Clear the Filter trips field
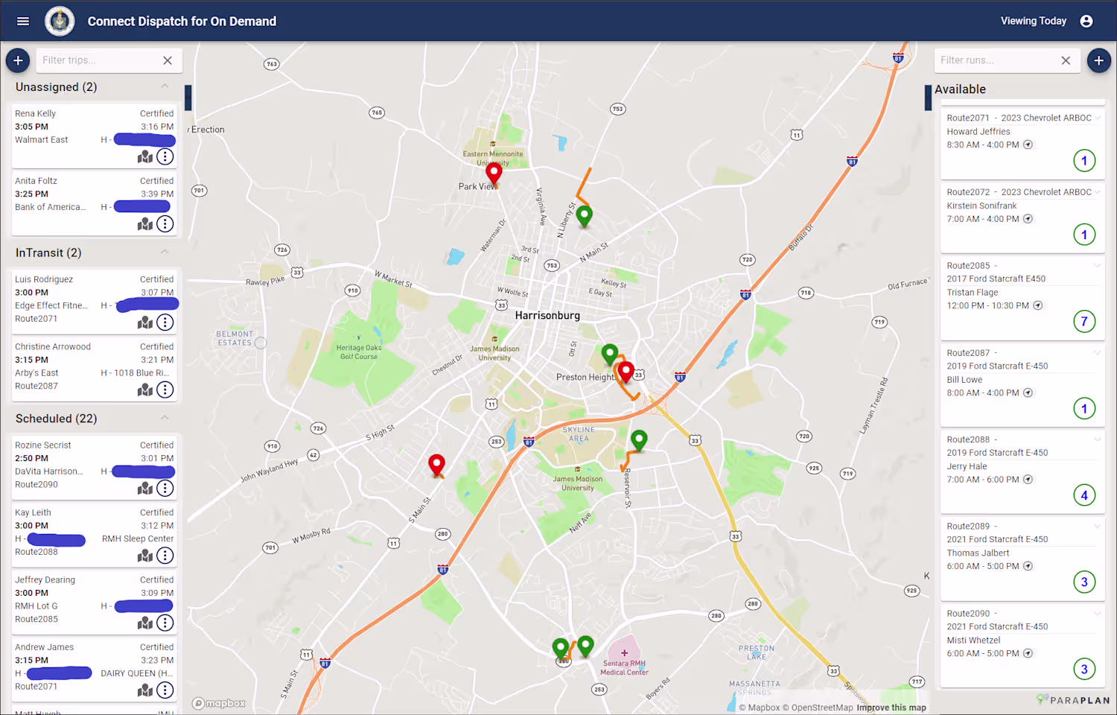The width and height of the screenshot is (1117, 715). [168, 60]
